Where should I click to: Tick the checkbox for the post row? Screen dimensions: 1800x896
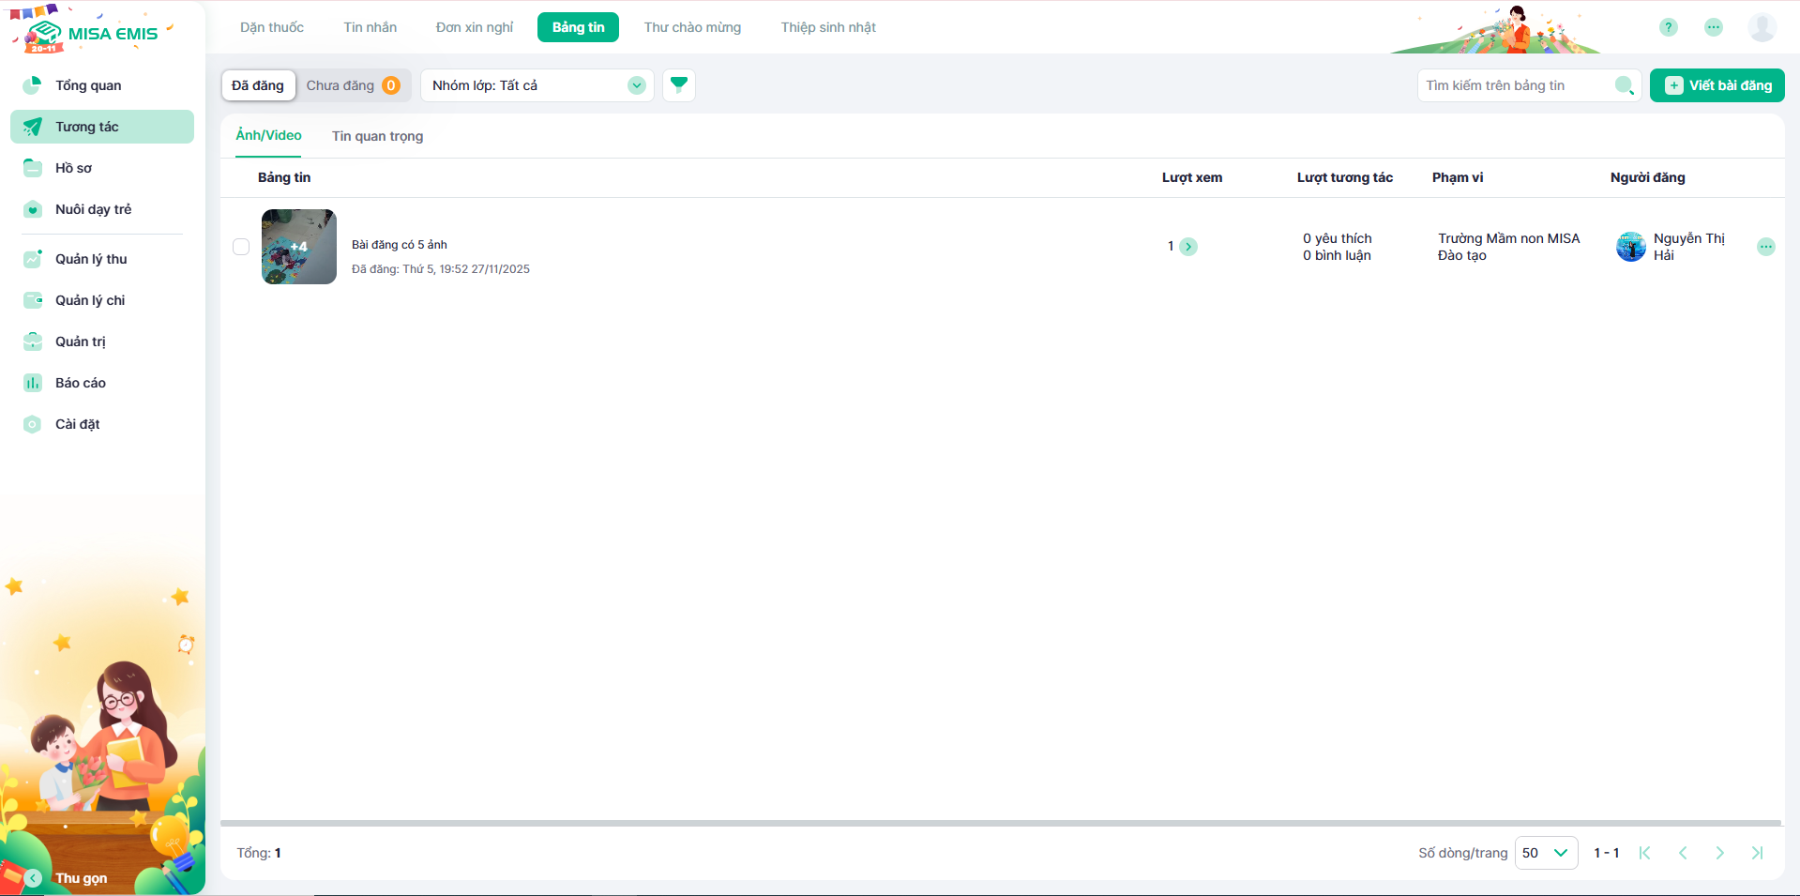pyautogui.click(x=241, y=247)
